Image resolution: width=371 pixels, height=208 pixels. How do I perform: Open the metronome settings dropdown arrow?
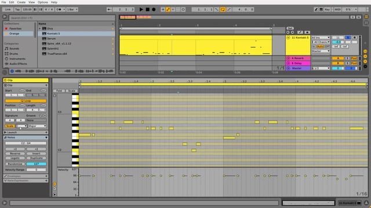(x=64, y=9)
